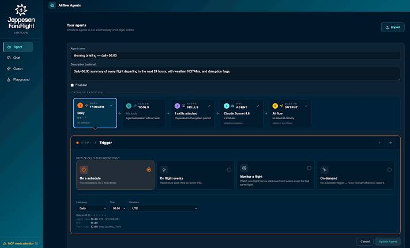The width and height of the screenshot is (410, 248).
Task: Click the Update Agent button
Action: (x=388, y=242)
